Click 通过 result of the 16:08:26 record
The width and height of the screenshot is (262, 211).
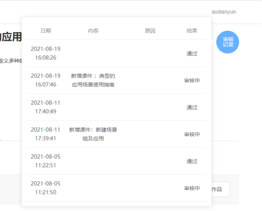click(x=192, y=53)
